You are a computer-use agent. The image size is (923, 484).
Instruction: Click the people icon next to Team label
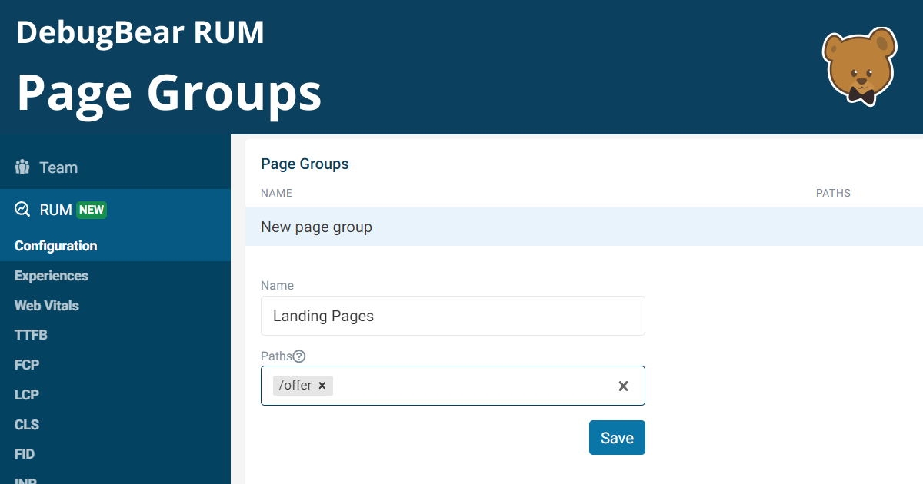coord(21,167)
